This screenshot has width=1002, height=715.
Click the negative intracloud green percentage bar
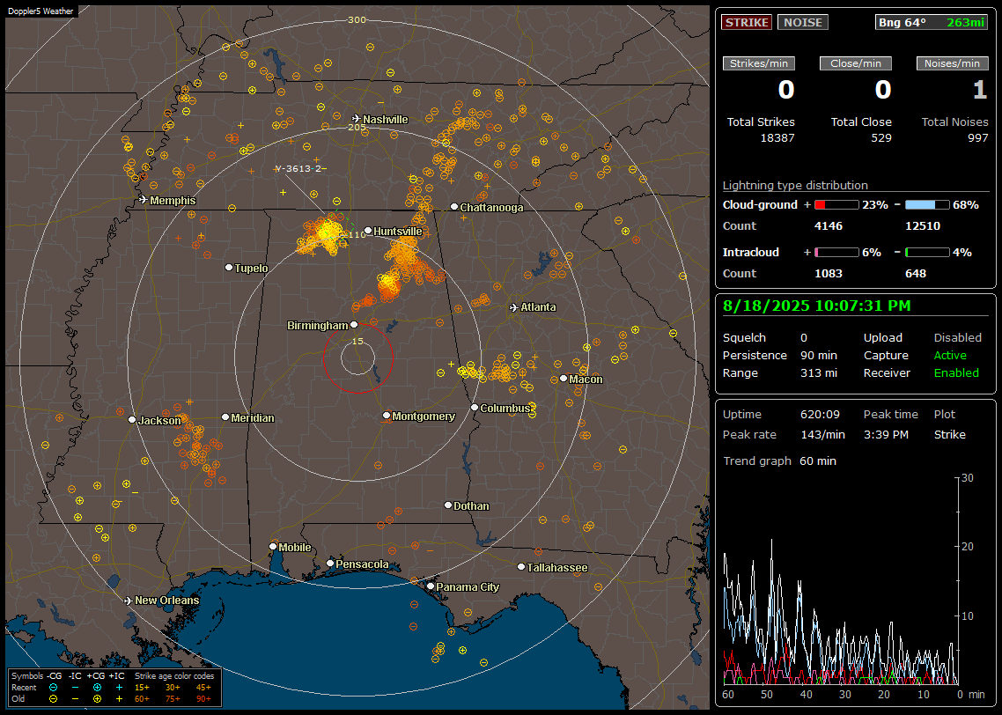coord(927,253)
